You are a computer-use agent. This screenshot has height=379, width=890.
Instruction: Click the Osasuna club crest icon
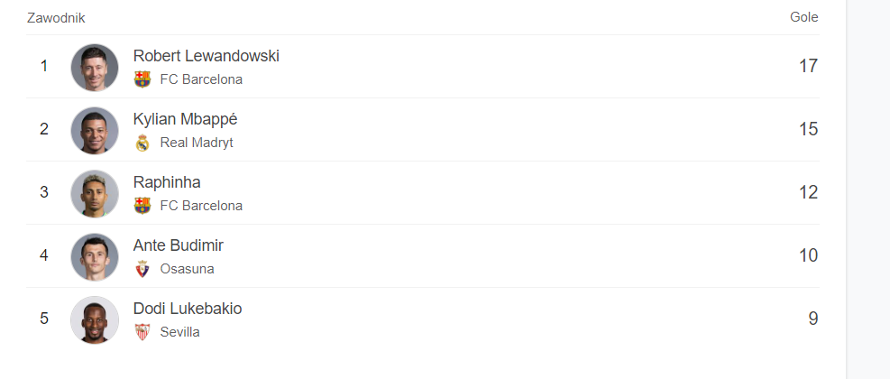tap(142, 269)
